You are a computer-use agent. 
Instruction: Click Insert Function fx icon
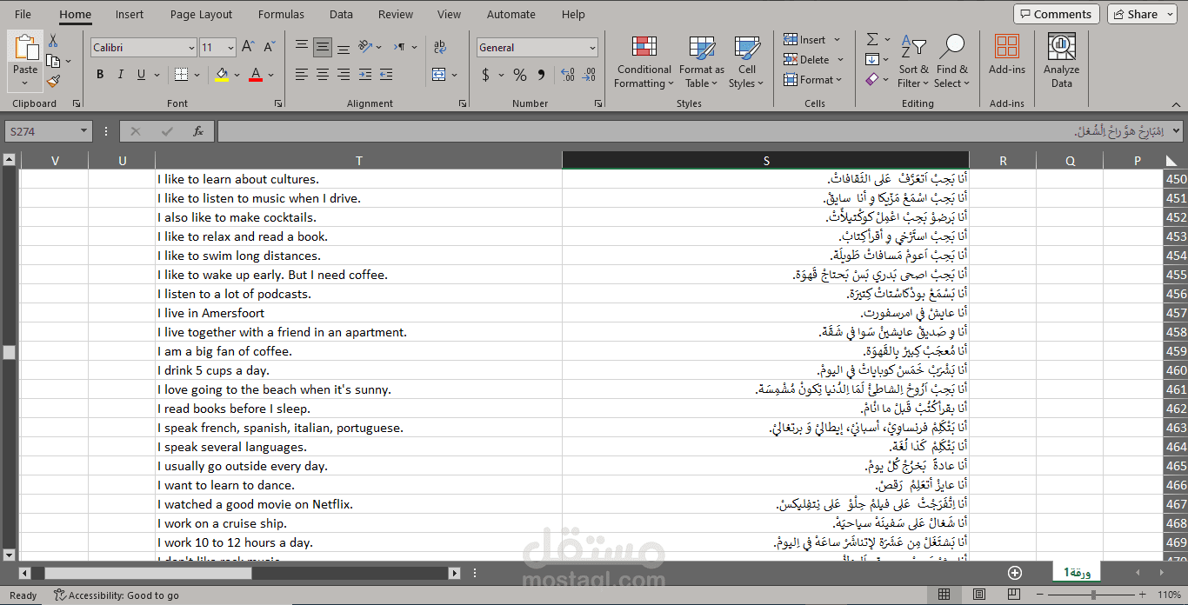pyautogui.click(x=198, y=131)
